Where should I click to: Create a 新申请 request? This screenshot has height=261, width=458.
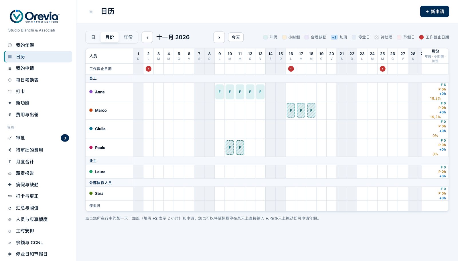click(435, 11)
